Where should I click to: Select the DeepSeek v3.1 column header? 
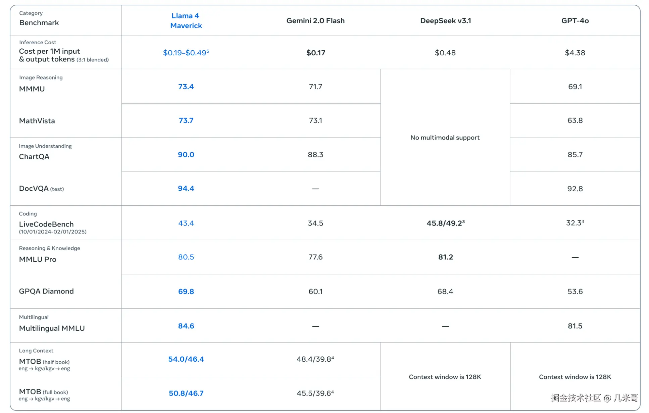(445, 21)
